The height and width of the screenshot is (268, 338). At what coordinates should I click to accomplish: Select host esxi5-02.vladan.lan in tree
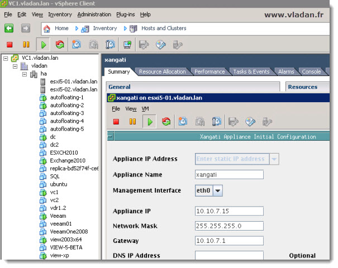pyautogui.click(x=74, y=90)
